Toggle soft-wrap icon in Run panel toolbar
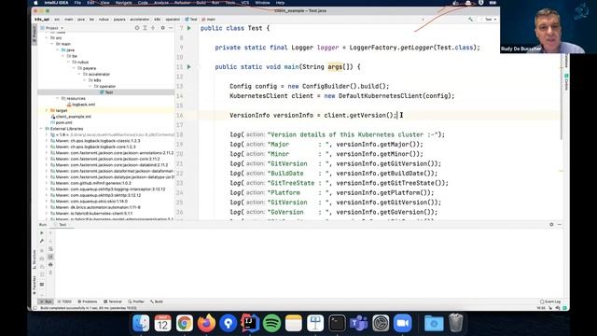 click(50, 249)
